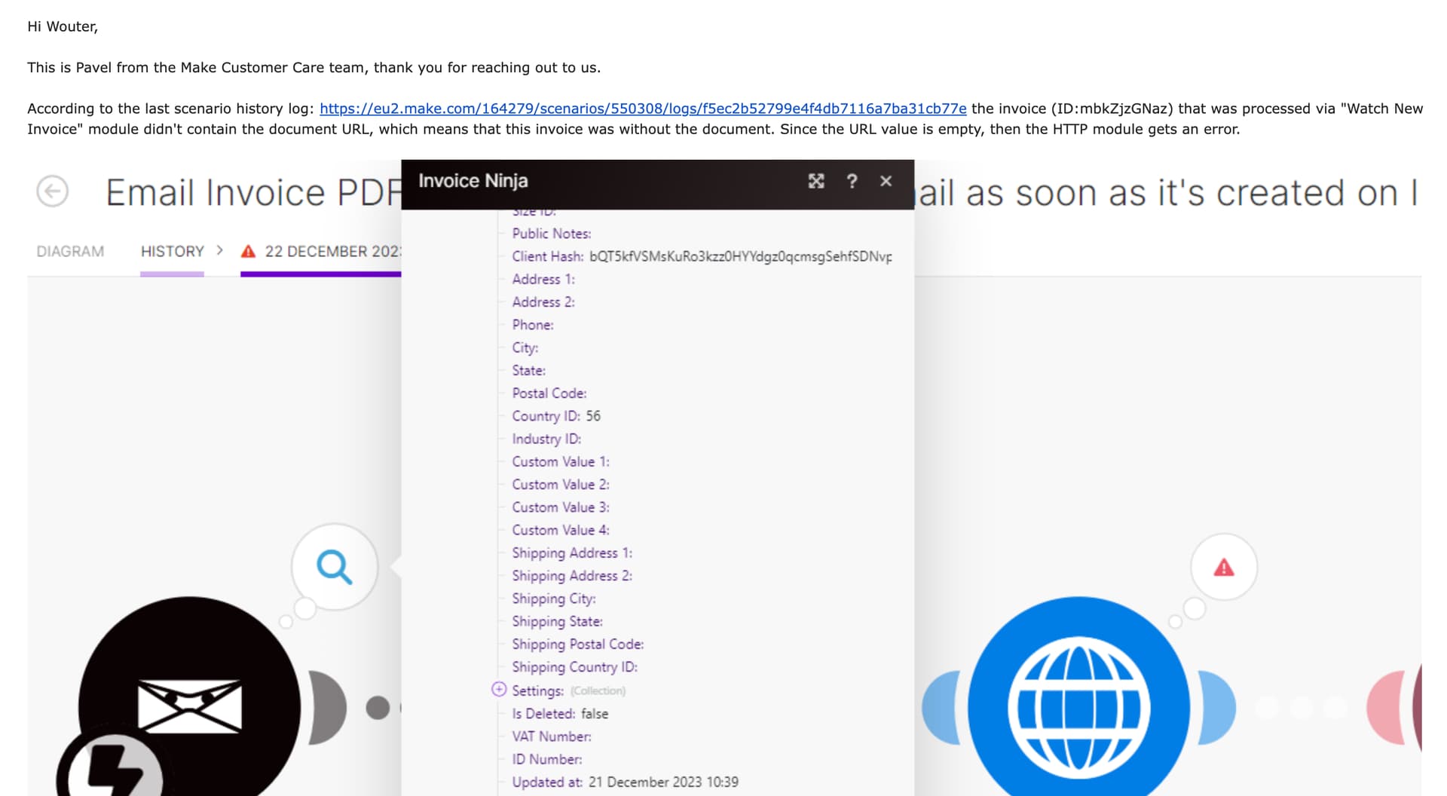Click the Is Deleted false row
The height and width of the screenshot is (796, 1447).
pyautogui.click(x=560, y=714)
